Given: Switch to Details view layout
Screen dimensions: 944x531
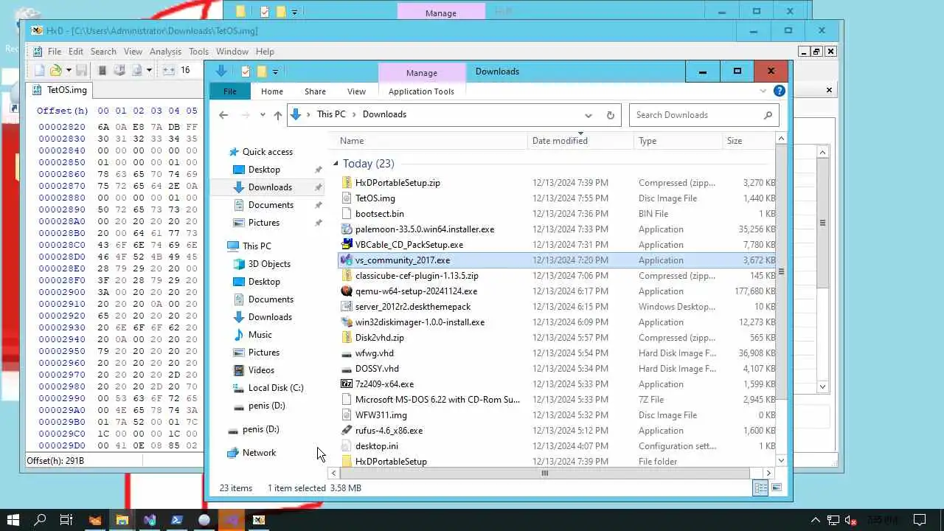Looking at the screenshot, I should click(x=760, y=488).
